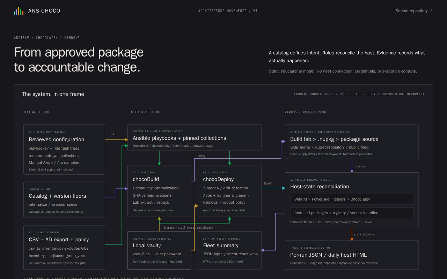Click Installed packages + registry / vendor installers row
Viewport: 447px width, 279px height.
[352, 213]
